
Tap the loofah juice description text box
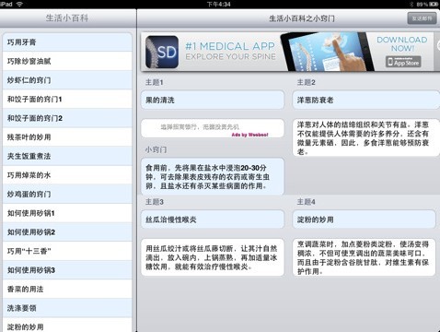pyautogui.click(x=213, y=257)
